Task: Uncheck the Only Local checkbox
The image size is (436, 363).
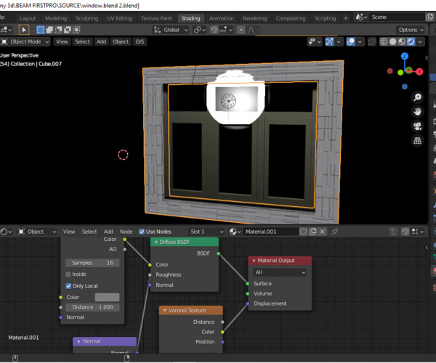Action: click(69, 286)
